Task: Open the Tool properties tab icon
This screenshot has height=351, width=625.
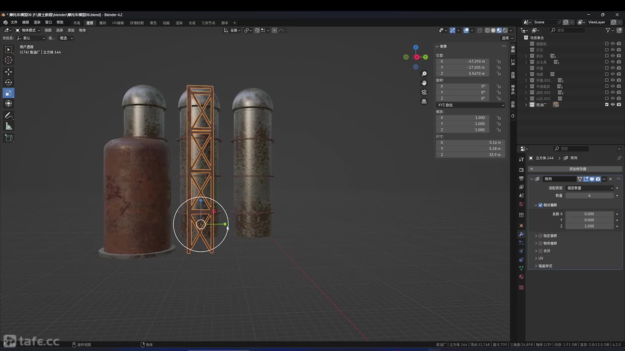Action: tap(521, 159)
